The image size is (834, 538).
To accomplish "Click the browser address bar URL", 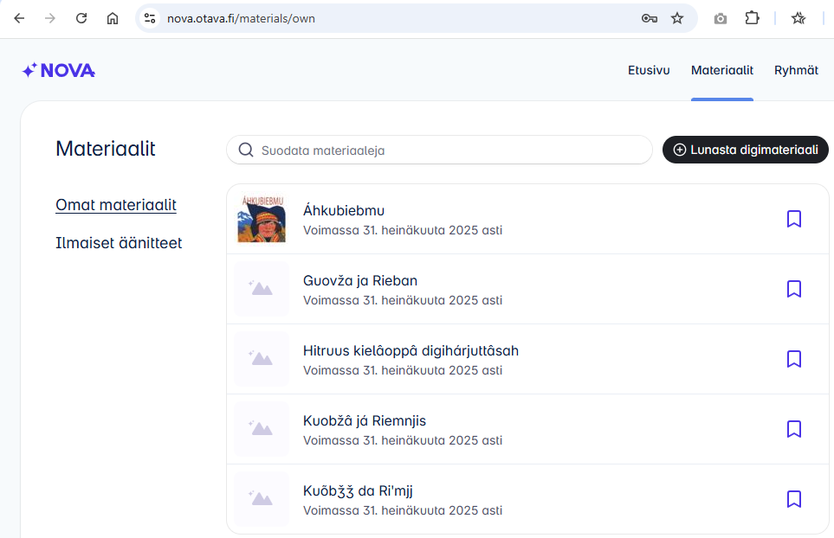I will pyautogui.click(x=241, y=18).
